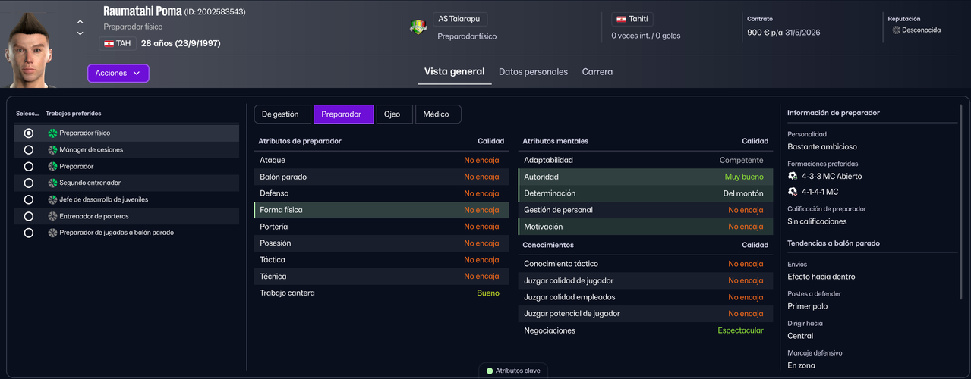
Task: Click the green Atributos clave legend dot
Action: point(490,371)
